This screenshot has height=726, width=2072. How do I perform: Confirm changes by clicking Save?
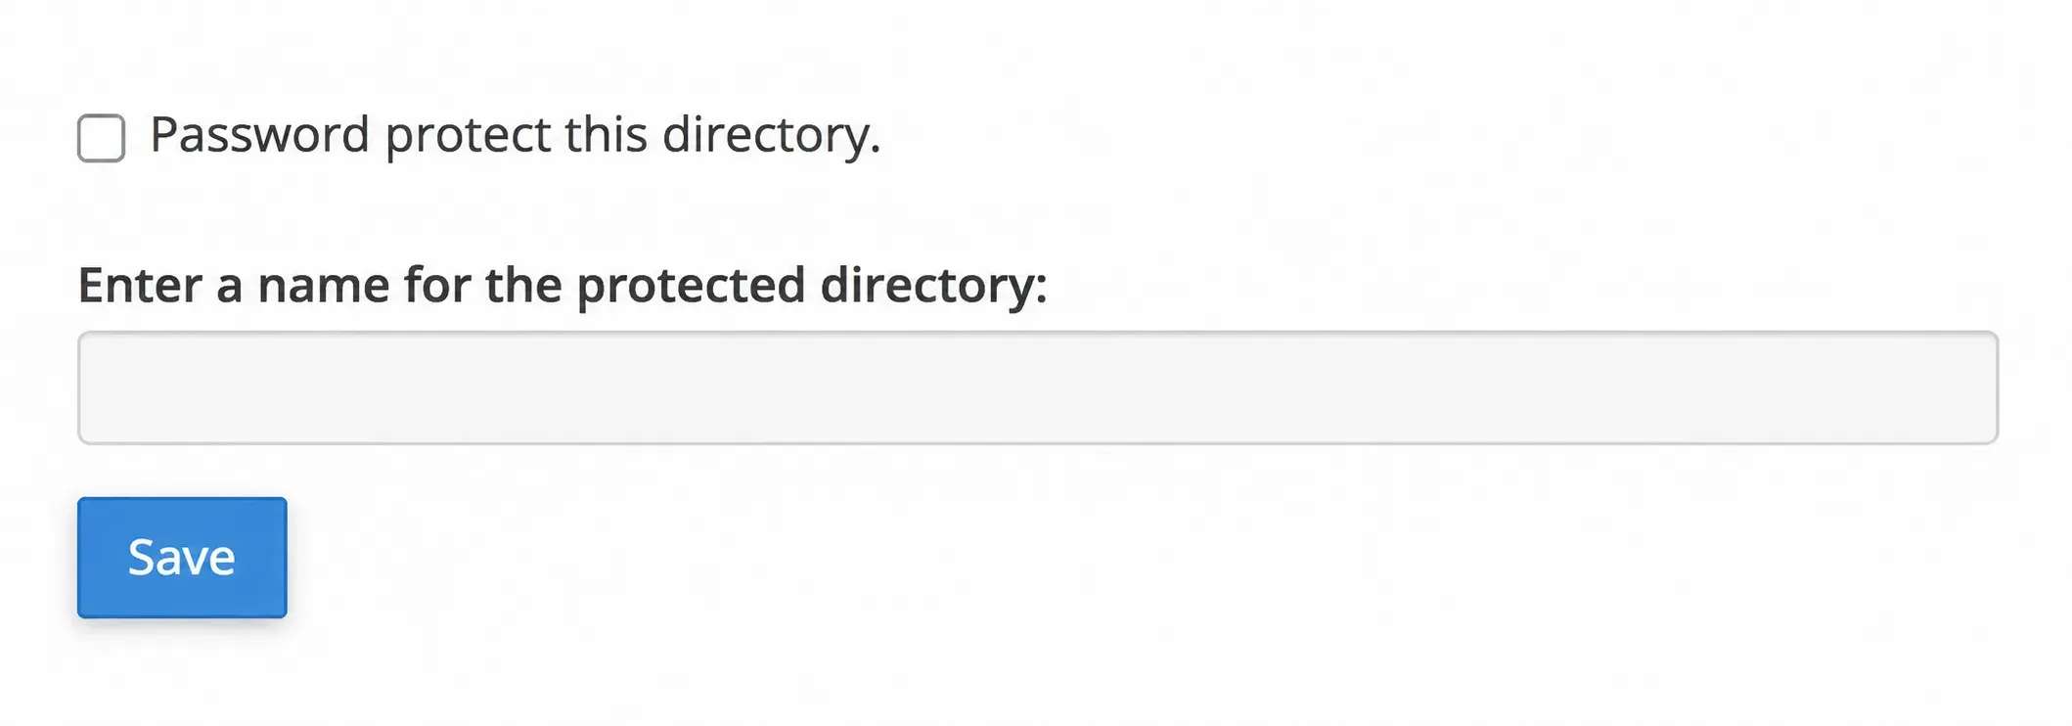[x=182, y=558]
